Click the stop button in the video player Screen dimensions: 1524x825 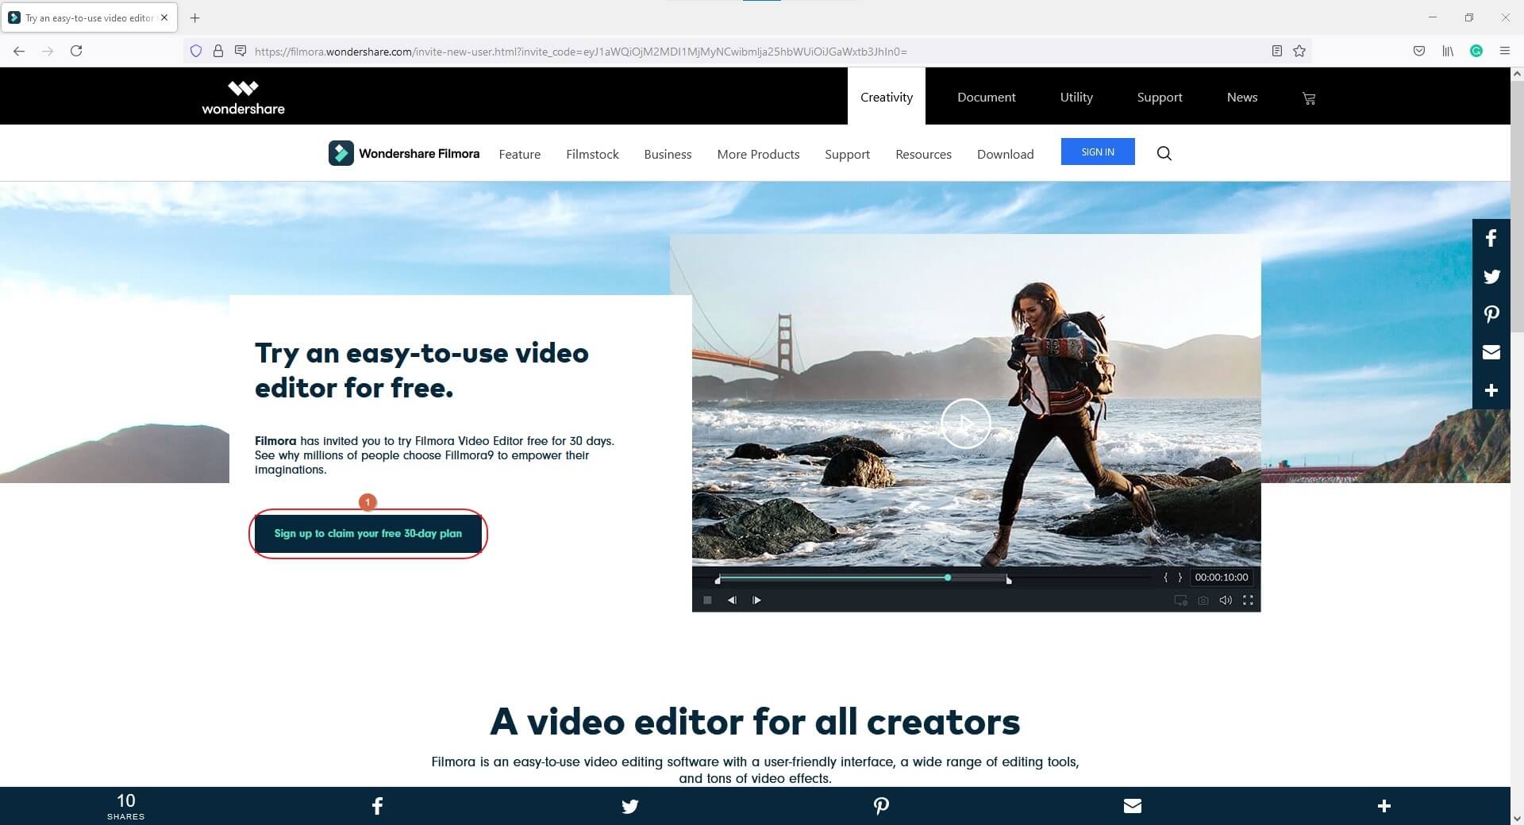[707, 601]
